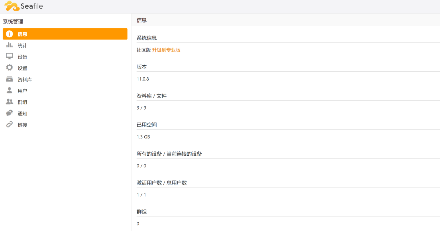The height and width of the screenshot is (231, 440).
Task: Click the 群组 people icon
Action: point(9,102)
